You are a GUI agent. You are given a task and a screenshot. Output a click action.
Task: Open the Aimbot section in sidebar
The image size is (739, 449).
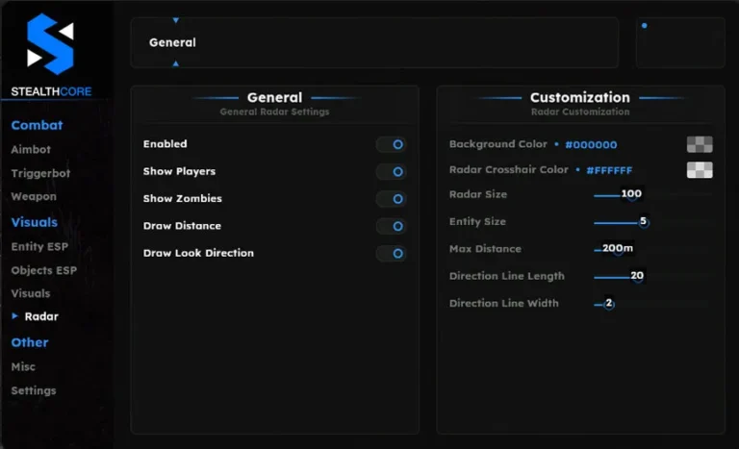31,150
